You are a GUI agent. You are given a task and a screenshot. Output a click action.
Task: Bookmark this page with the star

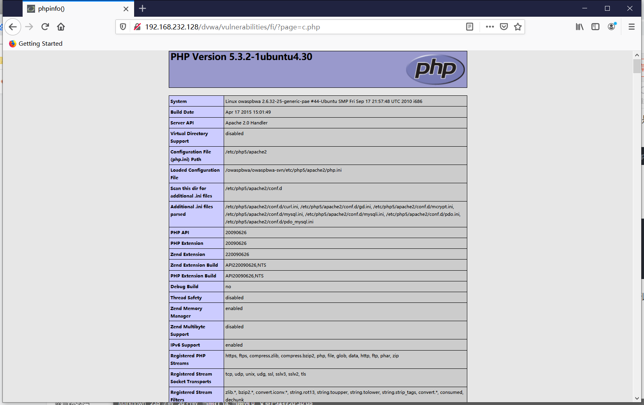click(x=518, y=27)
